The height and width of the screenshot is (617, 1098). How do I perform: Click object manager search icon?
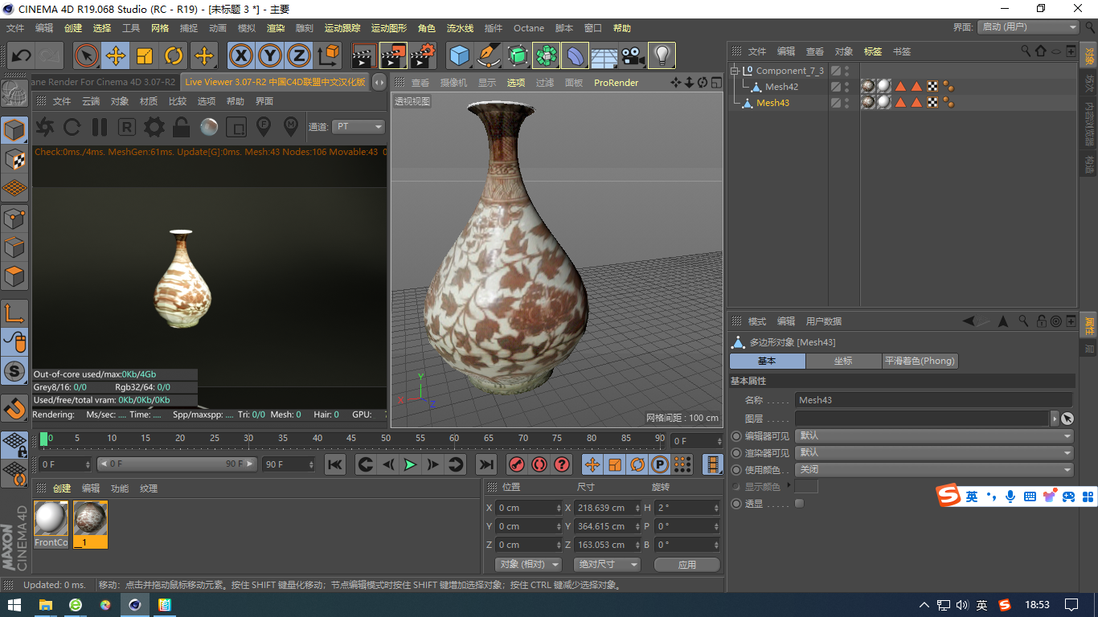pos(1026,51)
